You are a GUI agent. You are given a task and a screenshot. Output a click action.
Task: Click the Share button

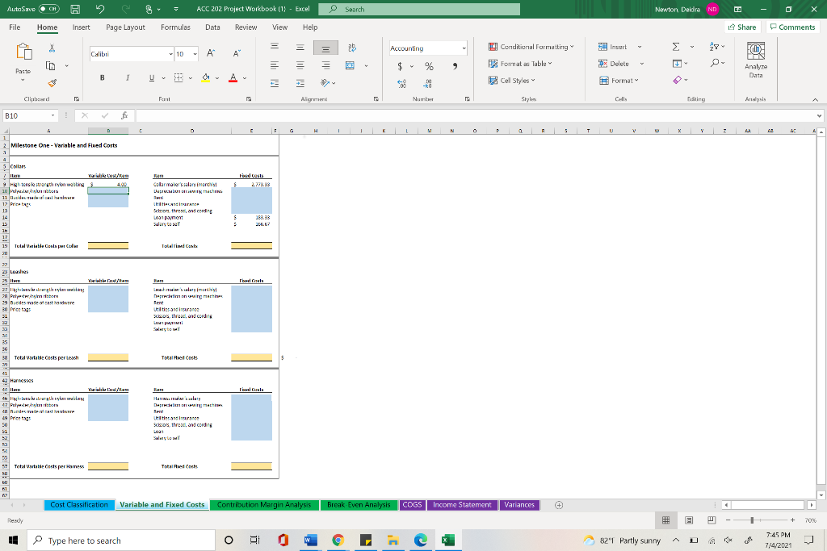click(x=742, y=27)
